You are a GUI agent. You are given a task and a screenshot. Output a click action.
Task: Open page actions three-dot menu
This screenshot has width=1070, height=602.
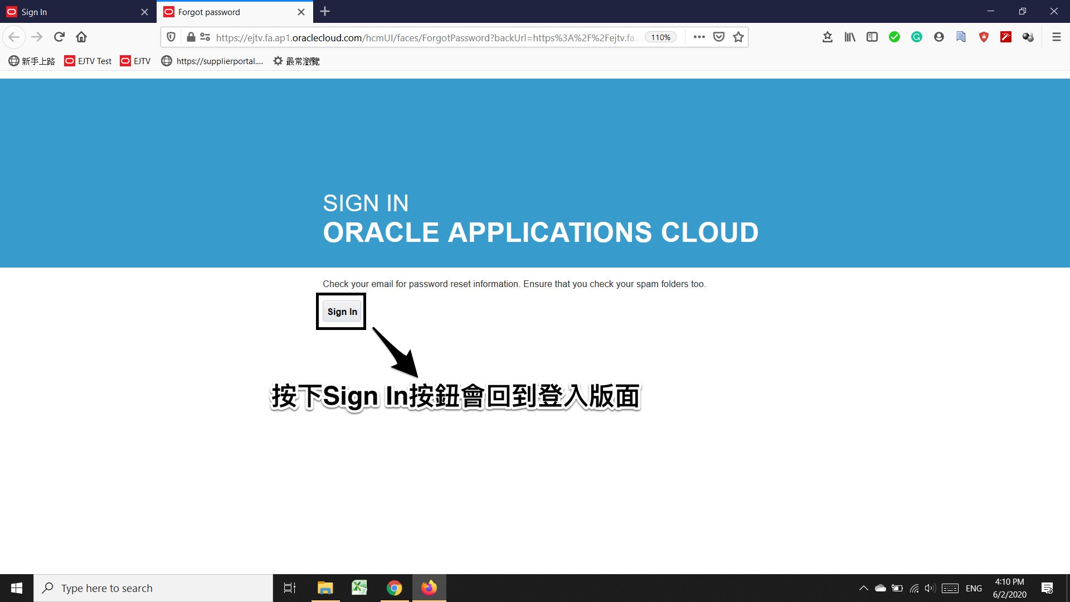click(x=699, y=37)
